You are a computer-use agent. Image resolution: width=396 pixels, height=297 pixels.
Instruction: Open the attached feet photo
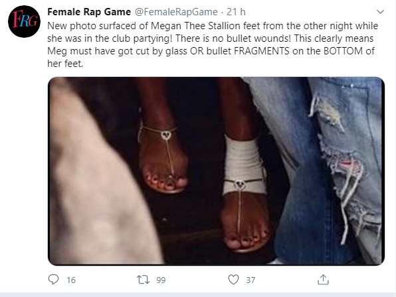coord(216,171)
